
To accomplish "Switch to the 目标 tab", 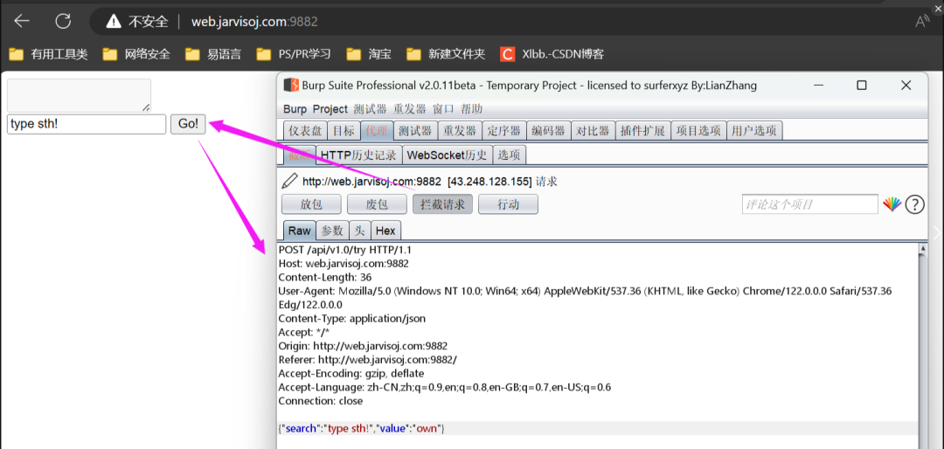I will tap(344, 131).
